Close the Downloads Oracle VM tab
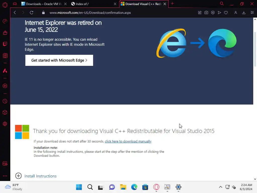257x193 pixels. coord(66,4)
